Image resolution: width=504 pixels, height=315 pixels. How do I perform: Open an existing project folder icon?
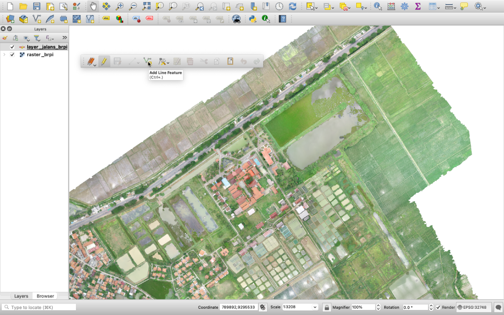(24, 6)
